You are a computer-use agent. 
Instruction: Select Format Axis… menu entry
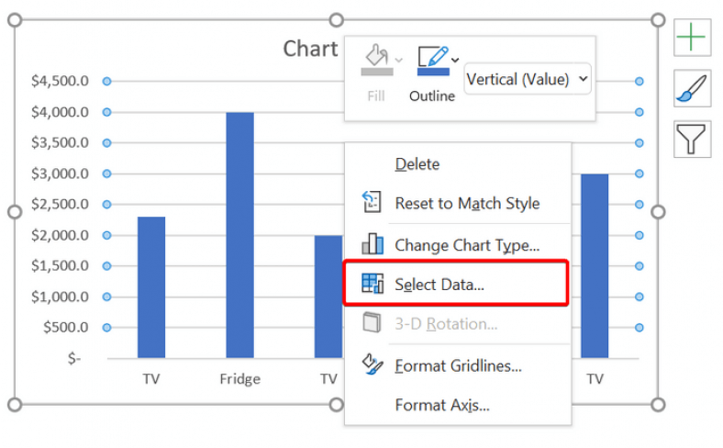pos(441,405)
